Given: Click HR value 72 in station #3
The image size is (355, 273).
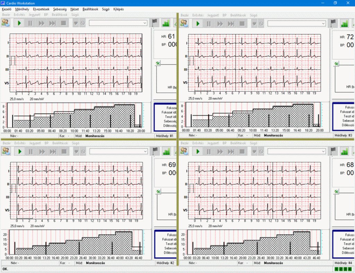Looking at the screenshot, I should tap(350, 37).
